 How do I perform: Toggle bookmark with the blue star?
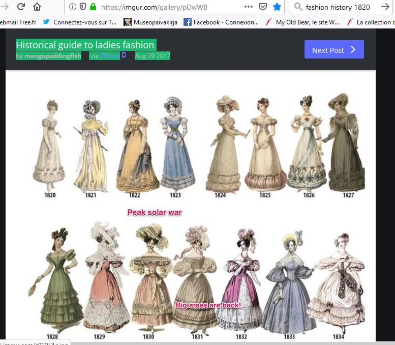(277, 7)
